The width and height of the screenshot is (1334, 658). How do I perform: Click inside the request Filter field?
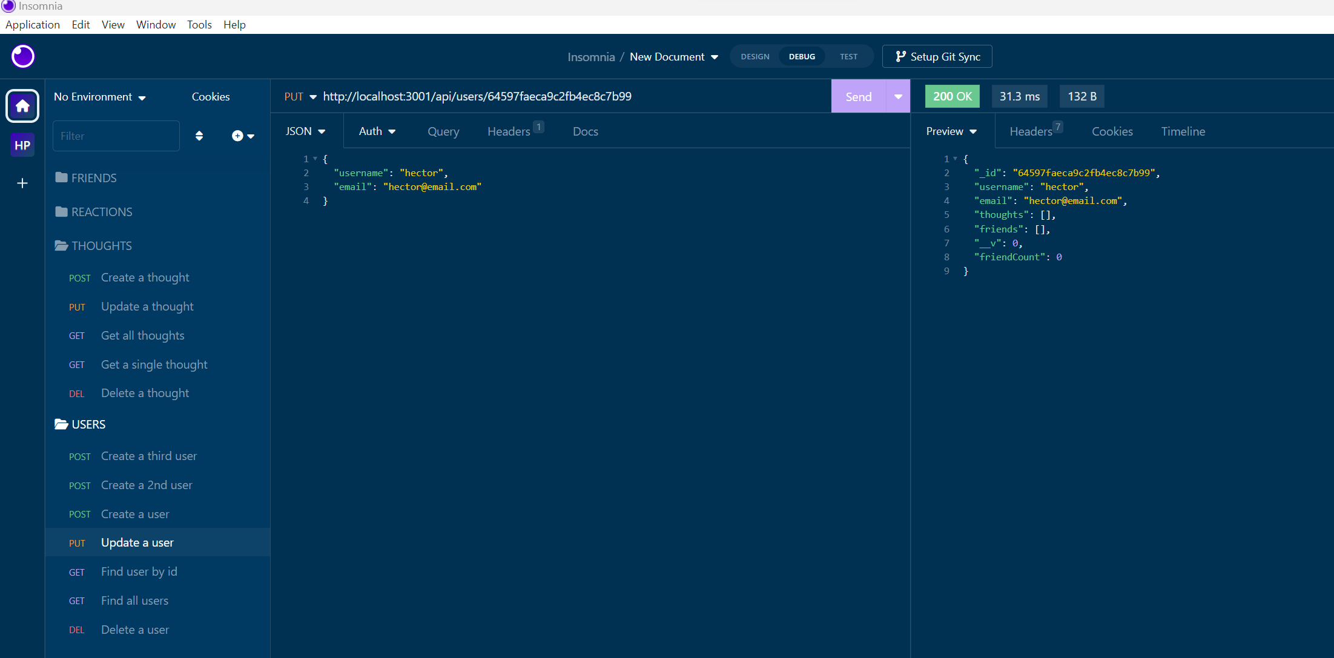point(115,136)
